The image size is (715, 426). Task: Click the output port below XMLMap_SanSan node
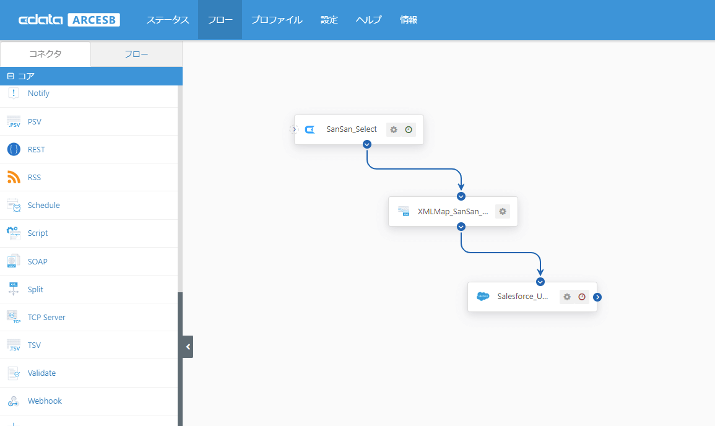[461, 226]
